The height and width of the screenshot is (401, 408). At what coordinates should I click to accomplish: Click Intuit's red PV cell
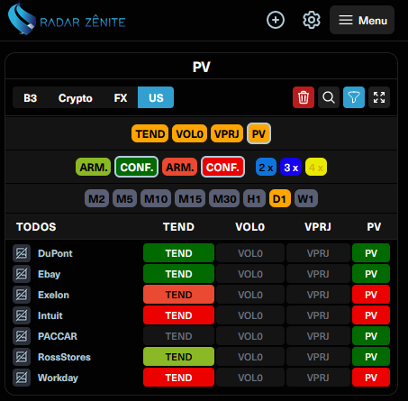click(371, 315)
